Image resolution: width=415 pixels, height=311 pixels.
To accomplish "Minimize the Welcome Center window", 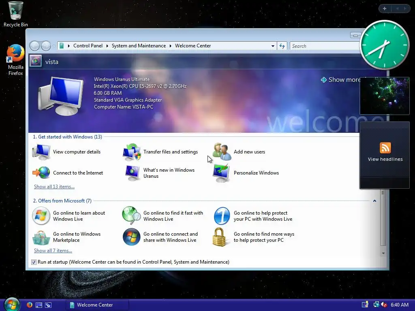I will point(355,35).
